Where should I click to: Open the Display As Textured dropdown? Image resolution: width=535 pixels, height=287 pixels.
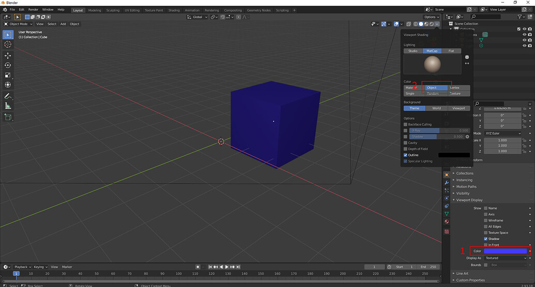tap(506, 258)
